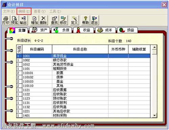The height and width of the screenshot is (130, 169).
Task: Click the 级次 column header
Action: click(19, 49)
